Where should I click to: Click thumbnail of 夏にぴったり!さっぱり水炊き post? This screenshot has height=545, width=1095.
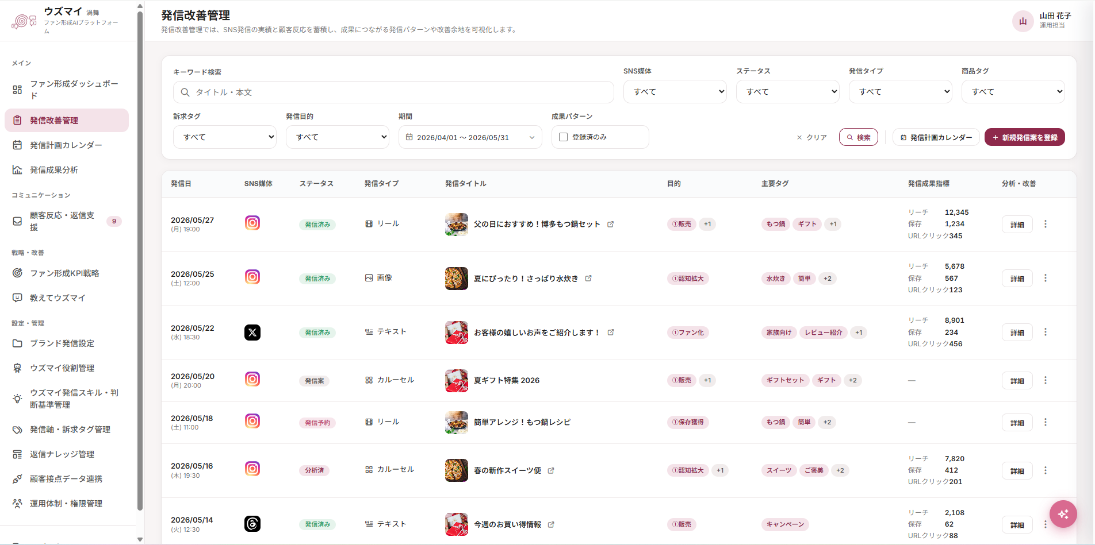pos(457,279)
